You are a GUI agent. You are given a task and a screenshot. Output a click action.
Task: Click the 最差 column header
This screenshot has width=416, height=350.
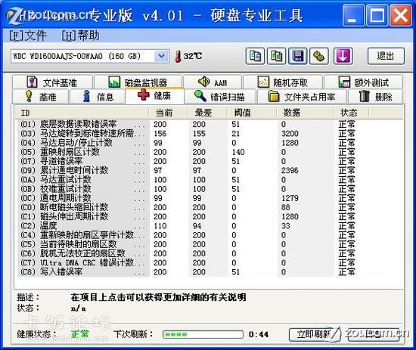coord(207,113)
